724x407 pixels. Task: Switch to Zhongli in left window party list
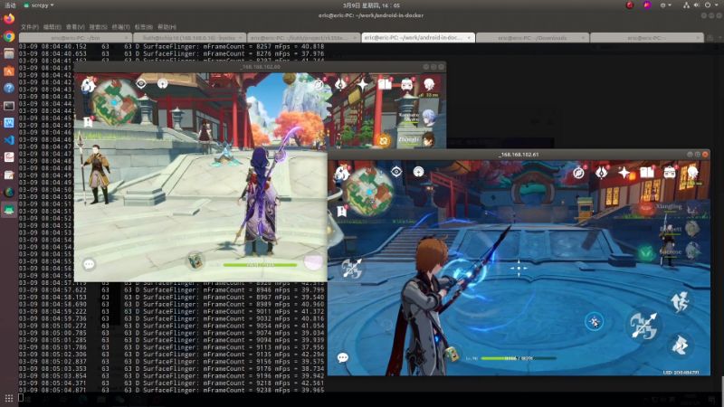tap(428, 139)
